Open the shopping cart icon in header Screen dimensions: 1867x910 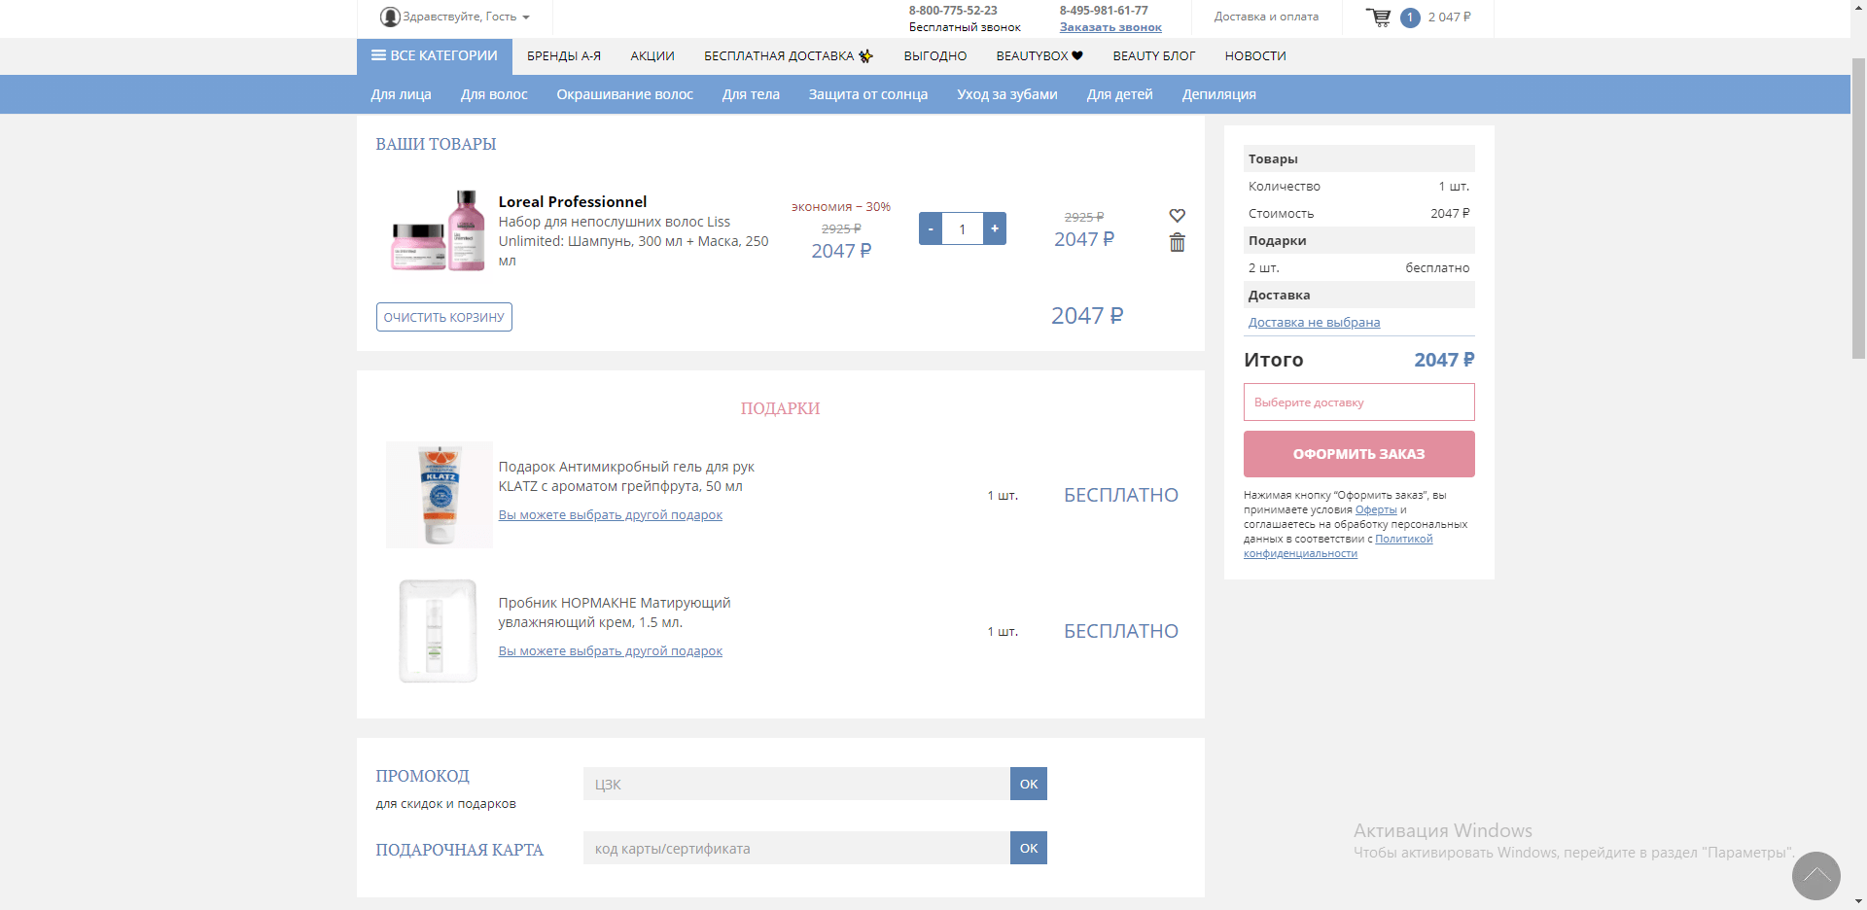tap(1378, 17)
